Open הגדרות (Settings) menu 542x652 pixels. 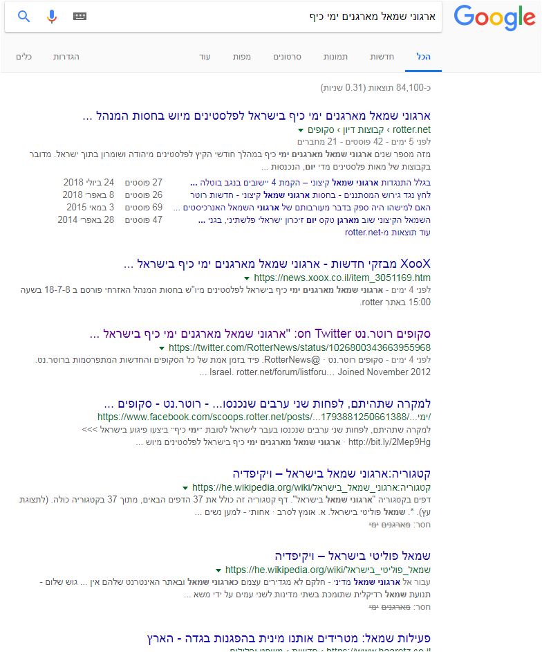[x=66, y=57]
